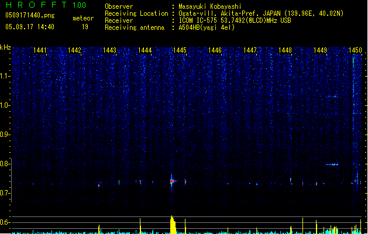The width and height of the screenshot is (368, 234).
Task: Click the 0.8 kHz axis label
Action: pos(5,164)
